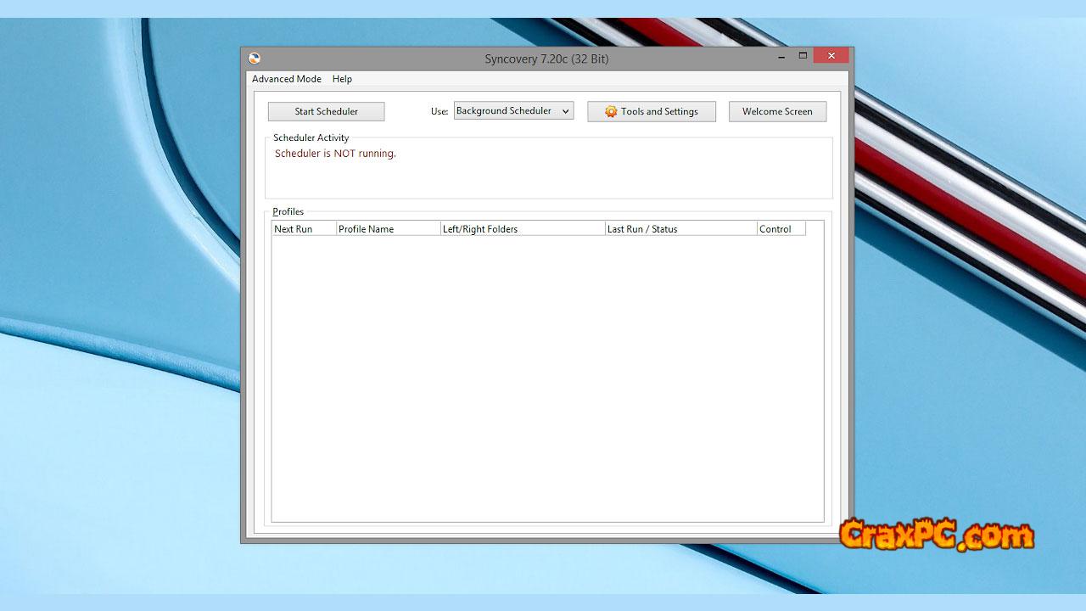The image size is (1086, 611).
Task: Open Tools and Settings via gear icon
Action: tap(611, 111)
